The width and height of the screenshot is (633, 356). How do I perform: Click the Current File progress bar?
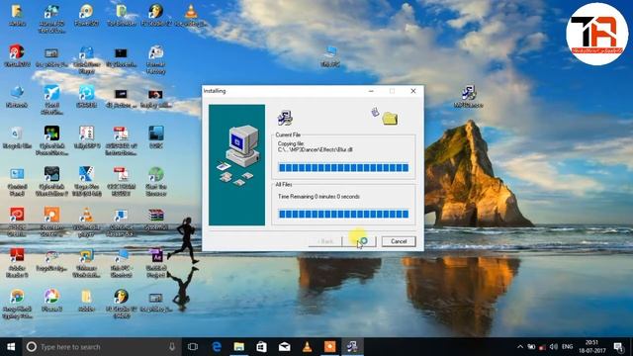point(343,167)
